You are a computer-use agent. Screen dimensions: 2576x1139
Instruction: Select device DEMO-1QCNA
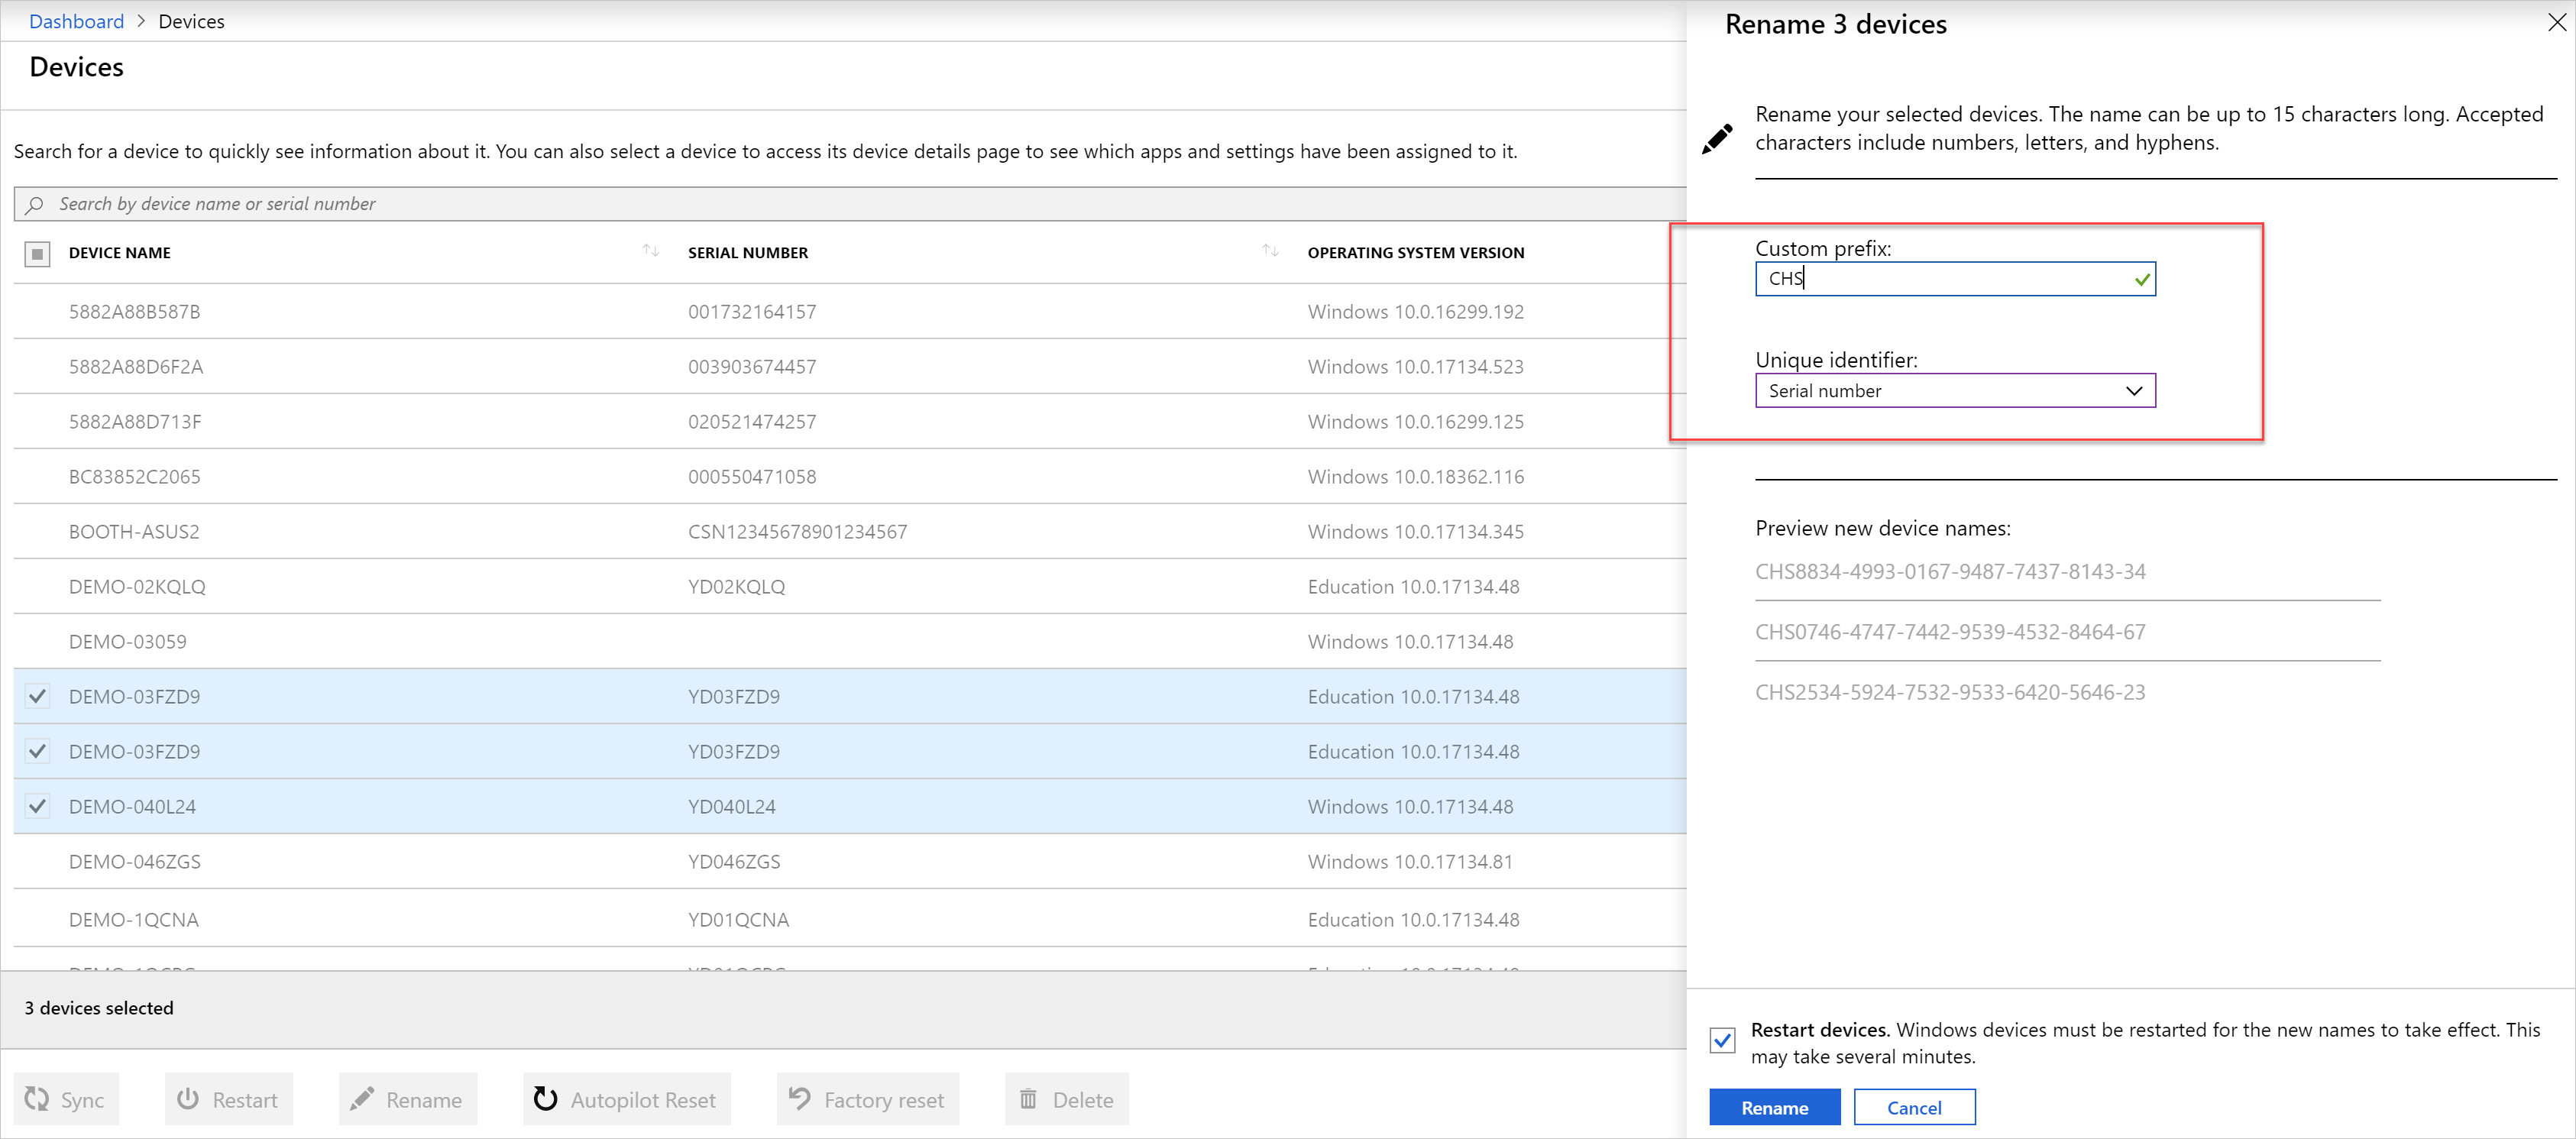click(x=134, y=920)
